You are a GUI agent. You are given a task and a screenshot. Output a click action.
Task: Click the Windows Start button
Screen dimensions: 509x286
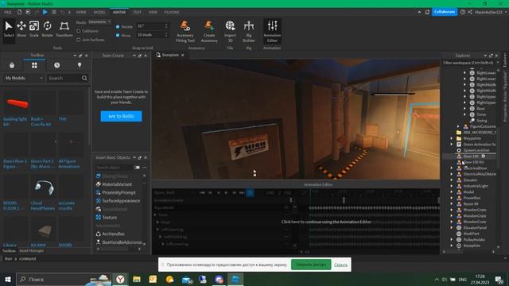pos(8,279)
